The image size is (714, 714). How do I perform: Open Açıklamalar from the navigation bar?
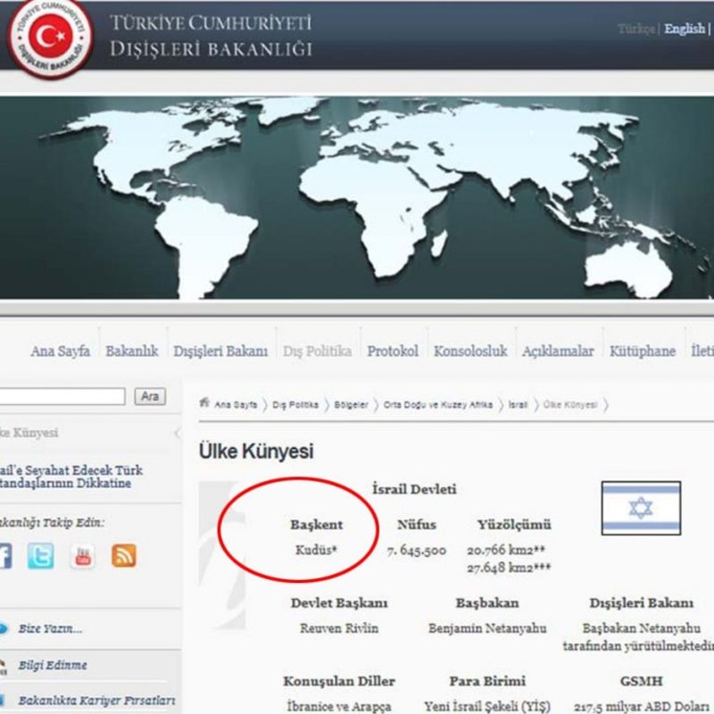[557, 351]
